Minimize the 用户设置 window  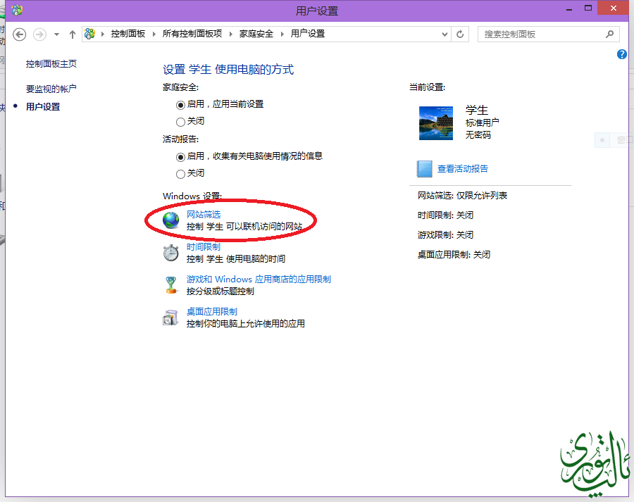pos(569,9)
